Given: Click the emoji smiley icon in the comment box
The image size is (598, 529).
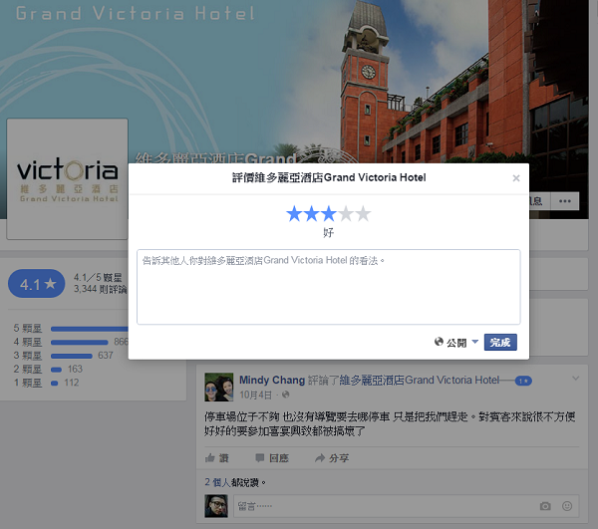Looking at the screenshot, I should pyautogui.click(x=567, y=506).
